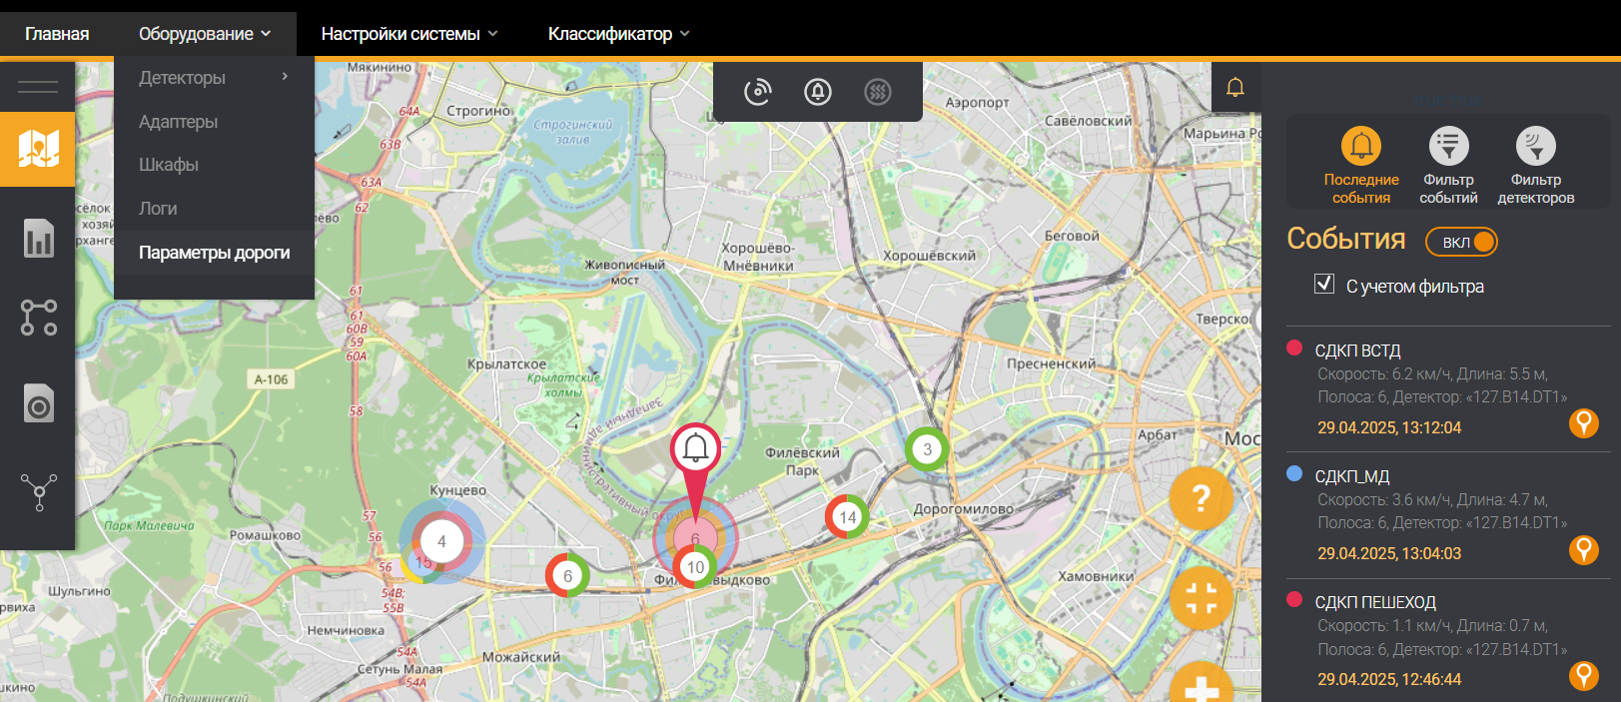Click the red status dot of СДКП ПЕШЕХОД
This screenshot has height=702, width=1621.
[1294, 600]
